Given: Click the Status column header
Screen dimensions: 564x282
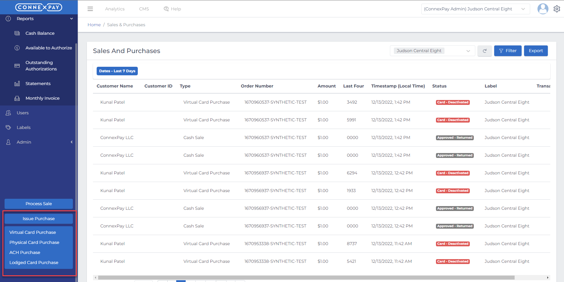Looking at the screenshot, I should click(x=439, y=86).
